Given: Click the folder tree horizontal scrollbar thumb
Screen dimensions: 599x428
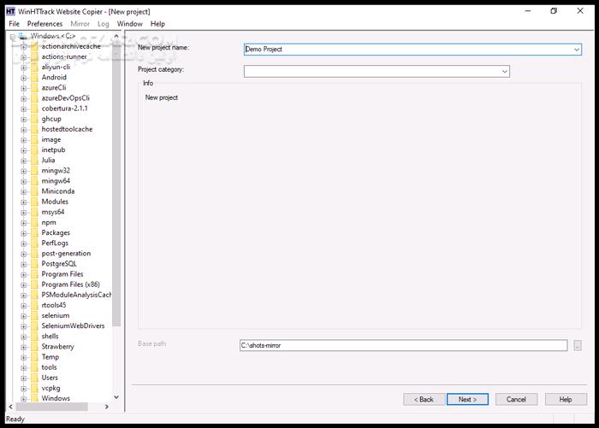Looking at the screenshot, I should [51, 407].
